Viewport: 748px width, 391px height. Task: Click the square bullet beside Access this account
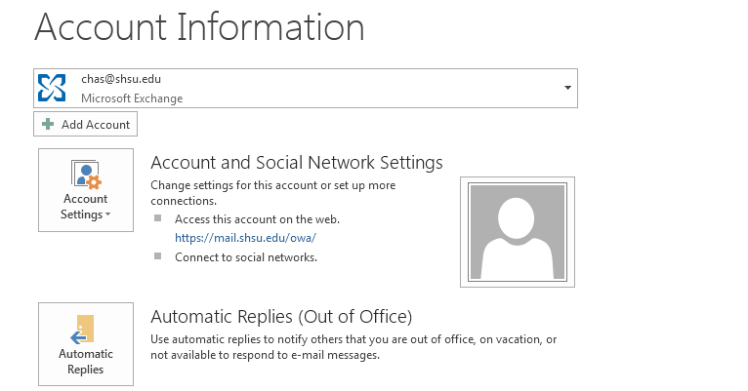coord(158,218)
